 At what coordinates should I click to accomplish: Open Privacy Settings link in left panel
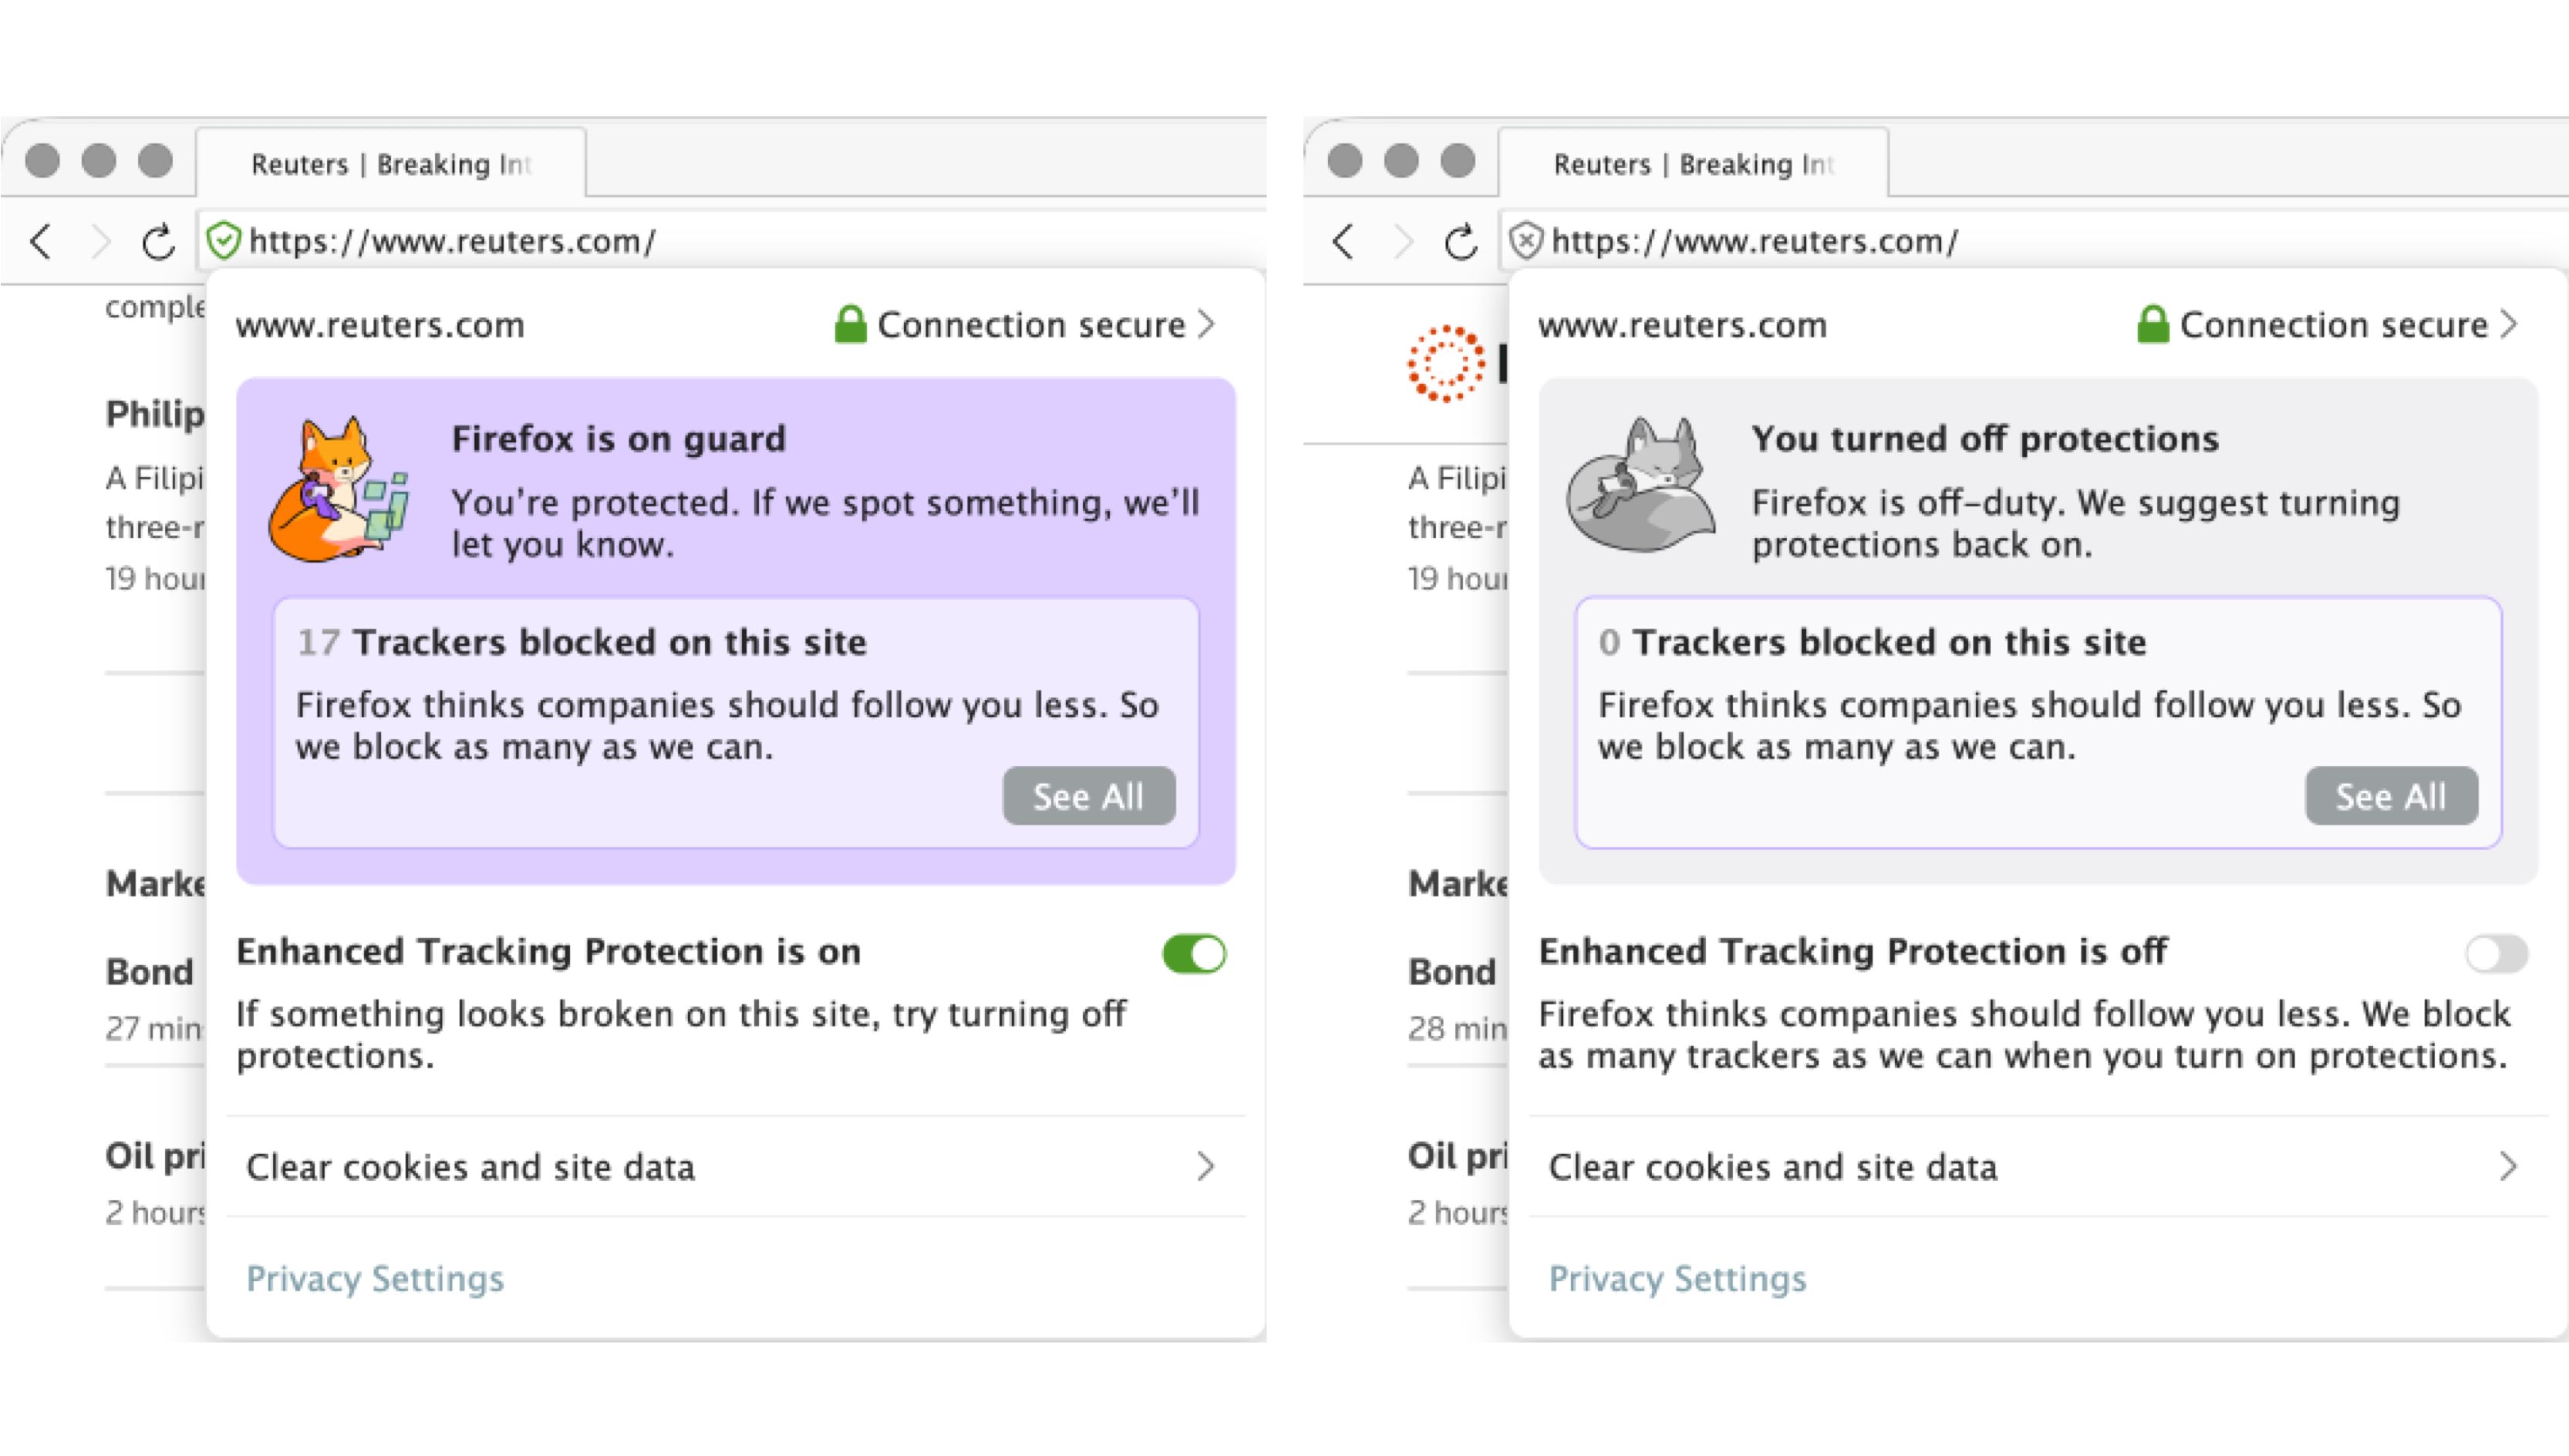(x=375, y=1279)
